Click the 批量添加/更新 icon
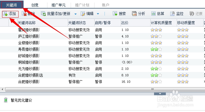The width and height of the screenshot is (205, 112). (43, 14)
